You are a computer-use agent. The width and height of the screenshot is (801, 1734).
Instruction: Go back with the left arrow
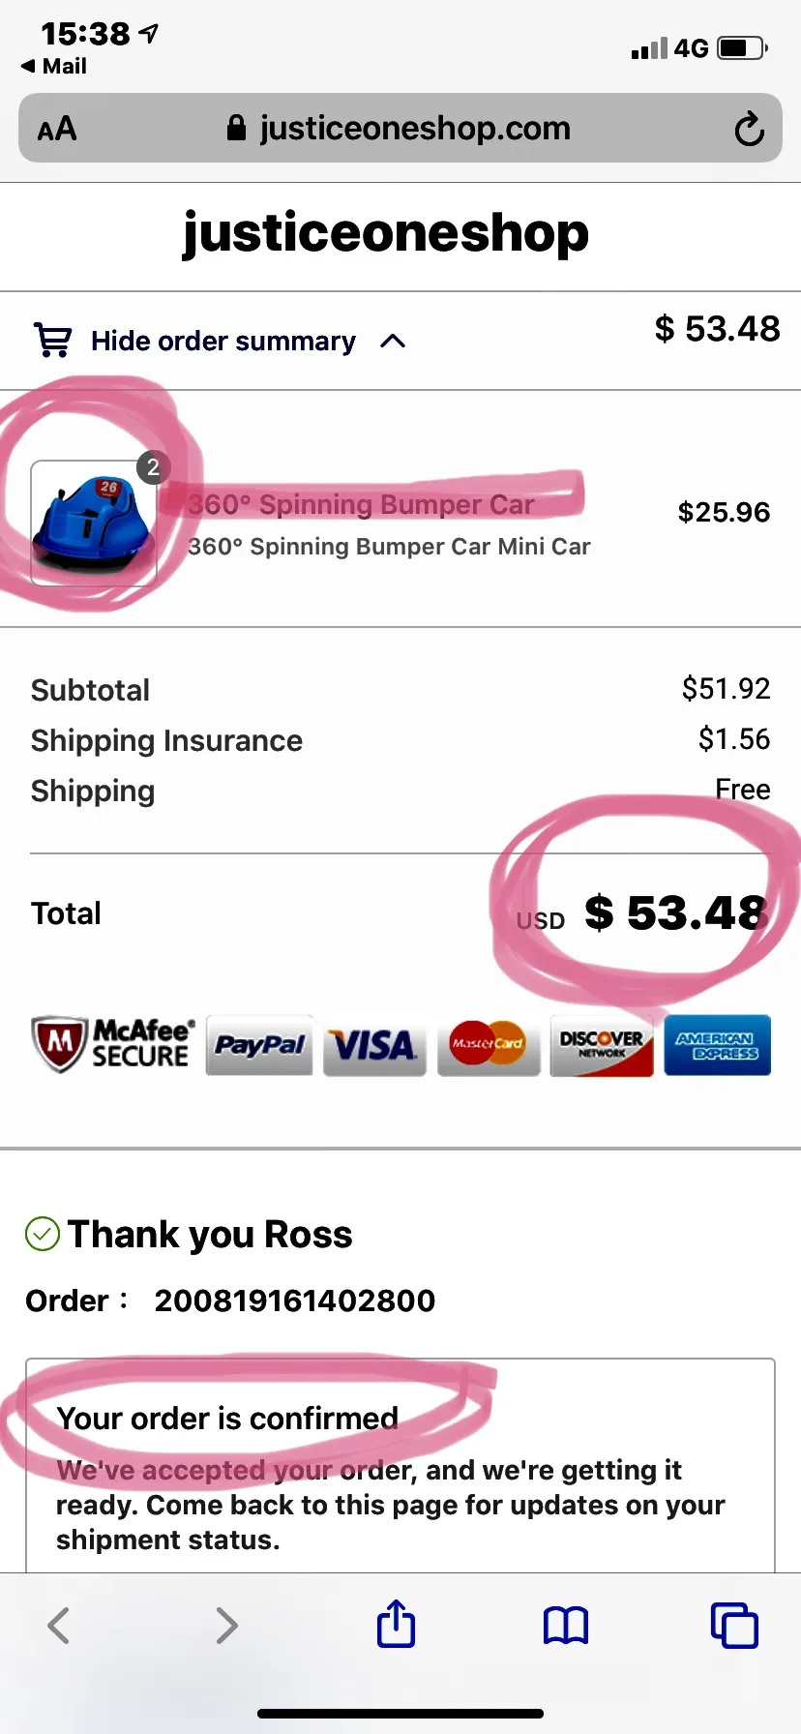(x=59, y=1626)
